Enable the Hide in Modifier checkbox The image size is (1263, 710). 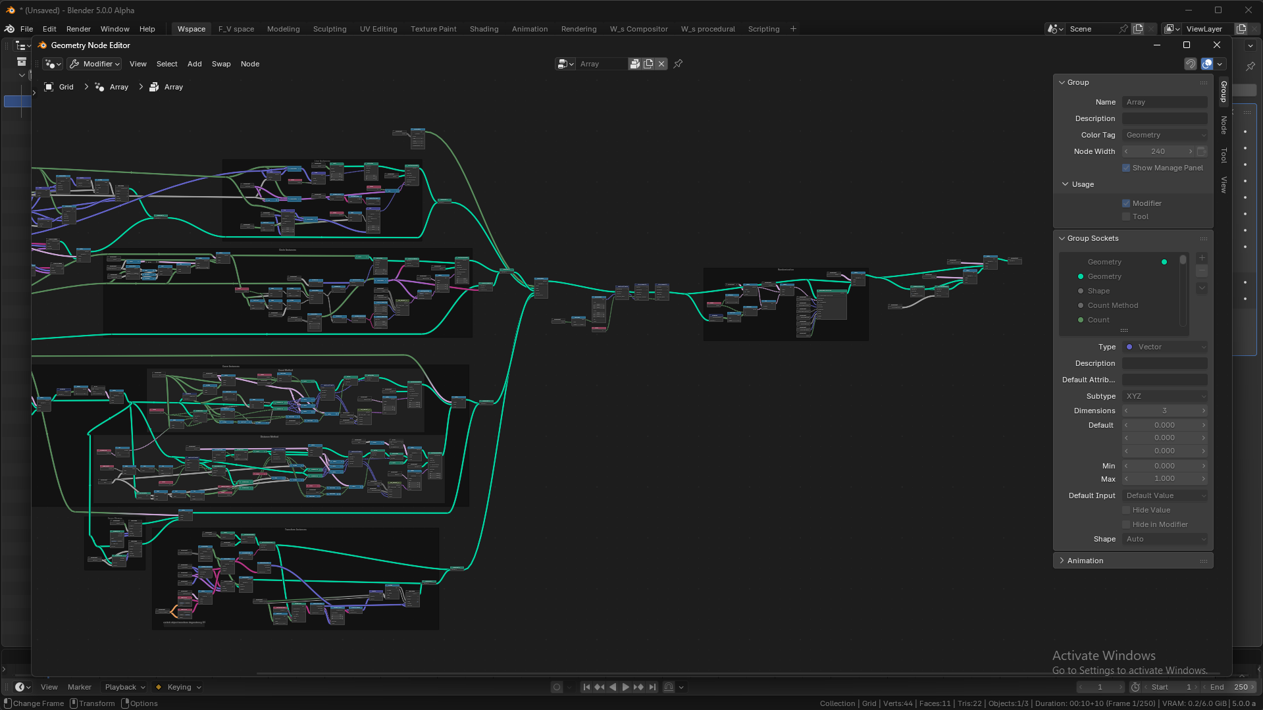pos(1126,524)
